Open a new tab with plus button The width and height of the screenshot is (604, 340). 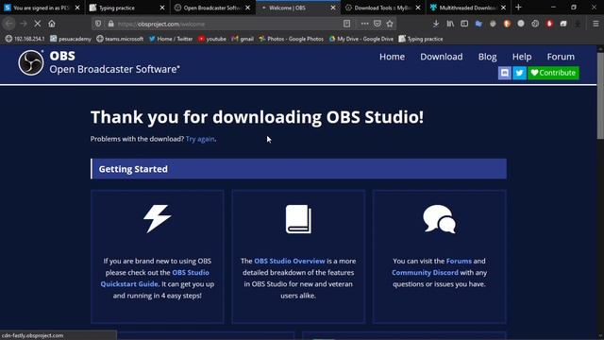pos(518,8)
